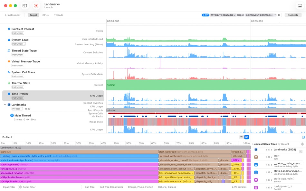Select the NSApplicationMain AppKit flame frame
Image resolution: width=306 pixels, height=191 pixels.
pos(79,177)
